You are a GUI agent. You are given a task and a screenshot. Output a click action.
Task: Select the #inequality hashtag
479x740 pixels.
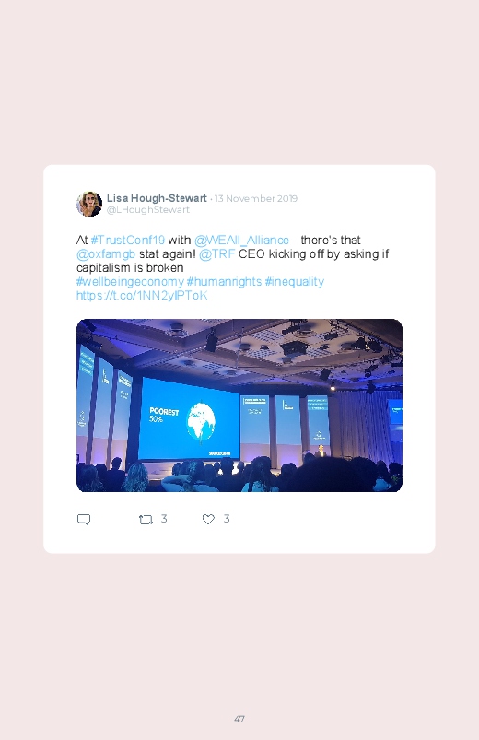295,282
